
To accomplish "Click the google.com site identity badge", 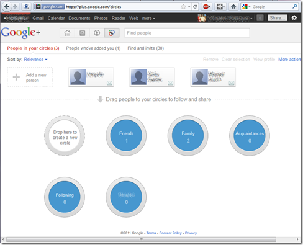I will pos(50,7).
